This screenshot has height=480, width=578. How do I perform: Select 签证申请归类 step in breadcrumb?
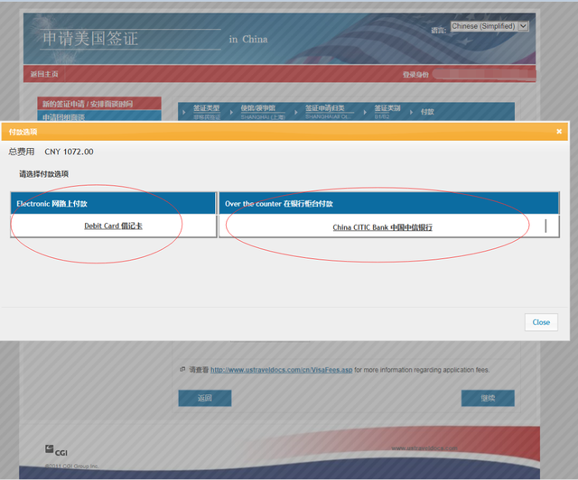click(325, 108)
